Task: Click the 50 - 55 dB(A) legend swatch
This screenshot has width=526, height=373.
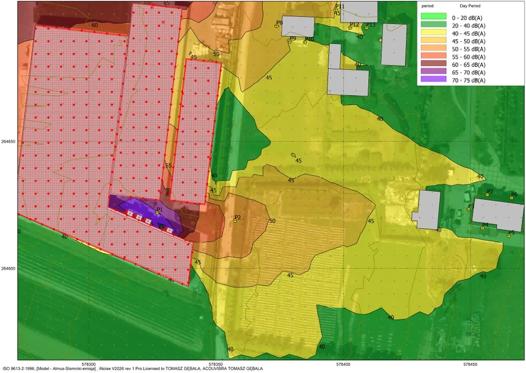Action: [434, 48]
